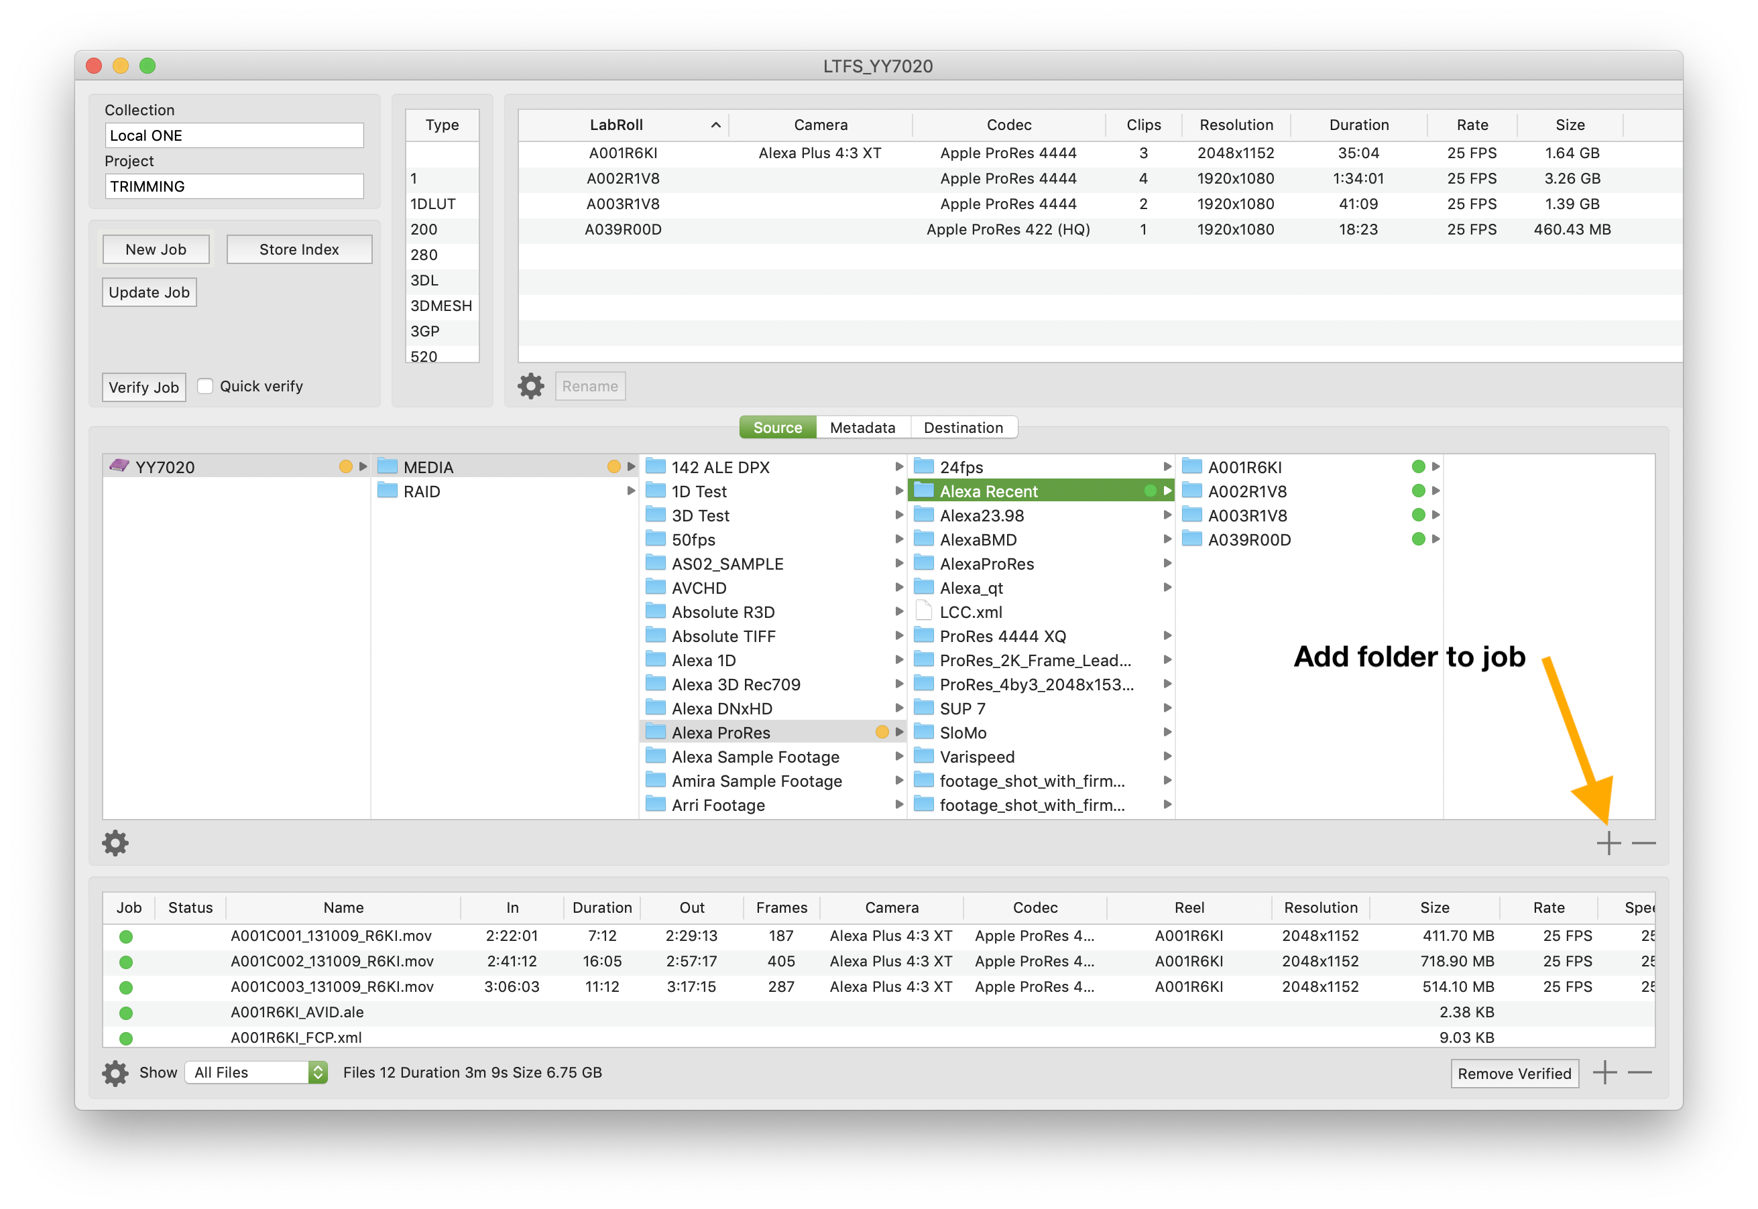This screenshot has height=1209, width=1758.
Task: Click the gear icon beside Show label
Action: [x=115, y=1073]
